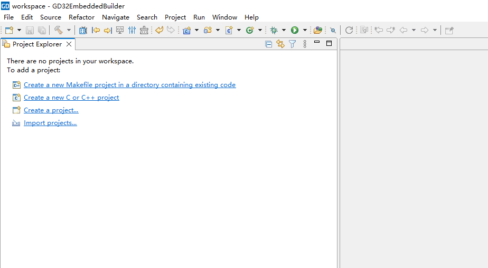Maximize the Project Explorer view

coord(329,43)
